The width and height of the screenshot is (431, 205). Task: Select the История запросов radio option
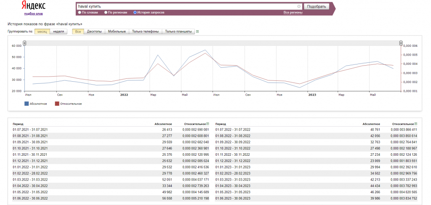tap(135, 13)
